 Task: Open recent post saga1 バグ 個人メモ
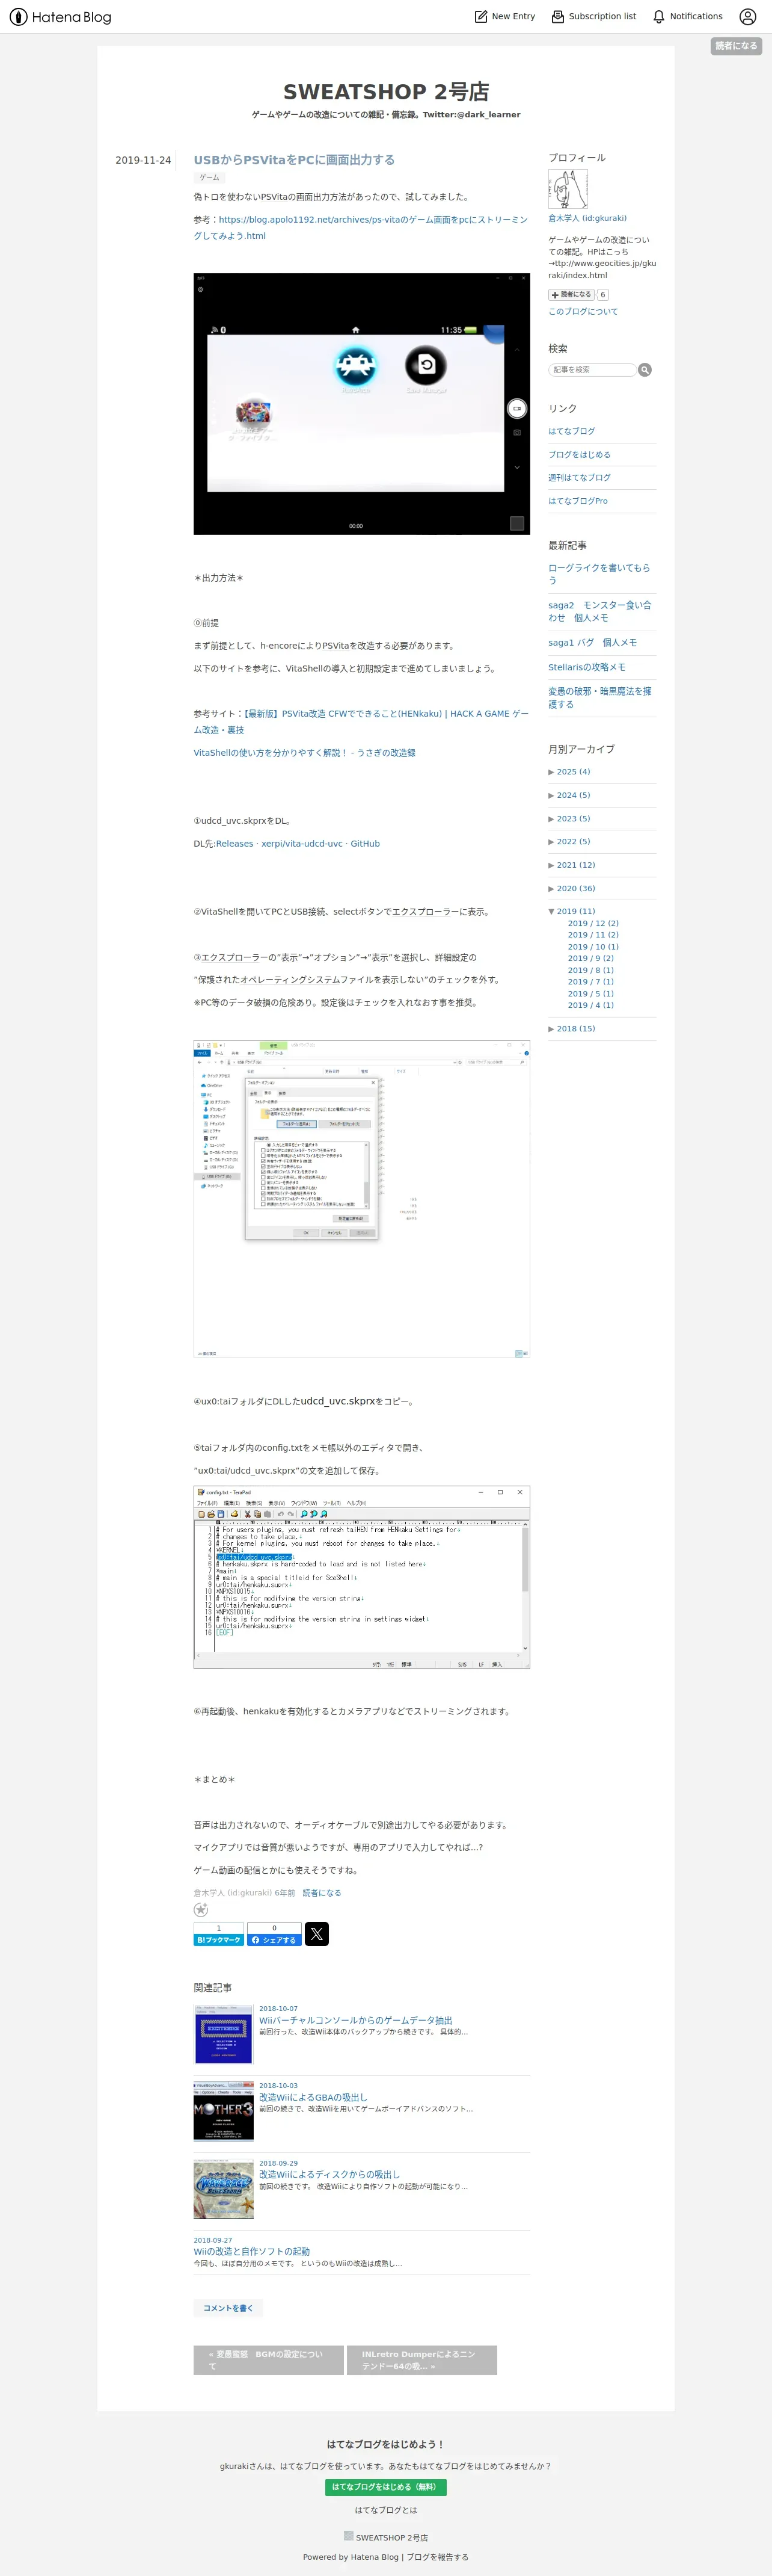(x=592, y=643)
